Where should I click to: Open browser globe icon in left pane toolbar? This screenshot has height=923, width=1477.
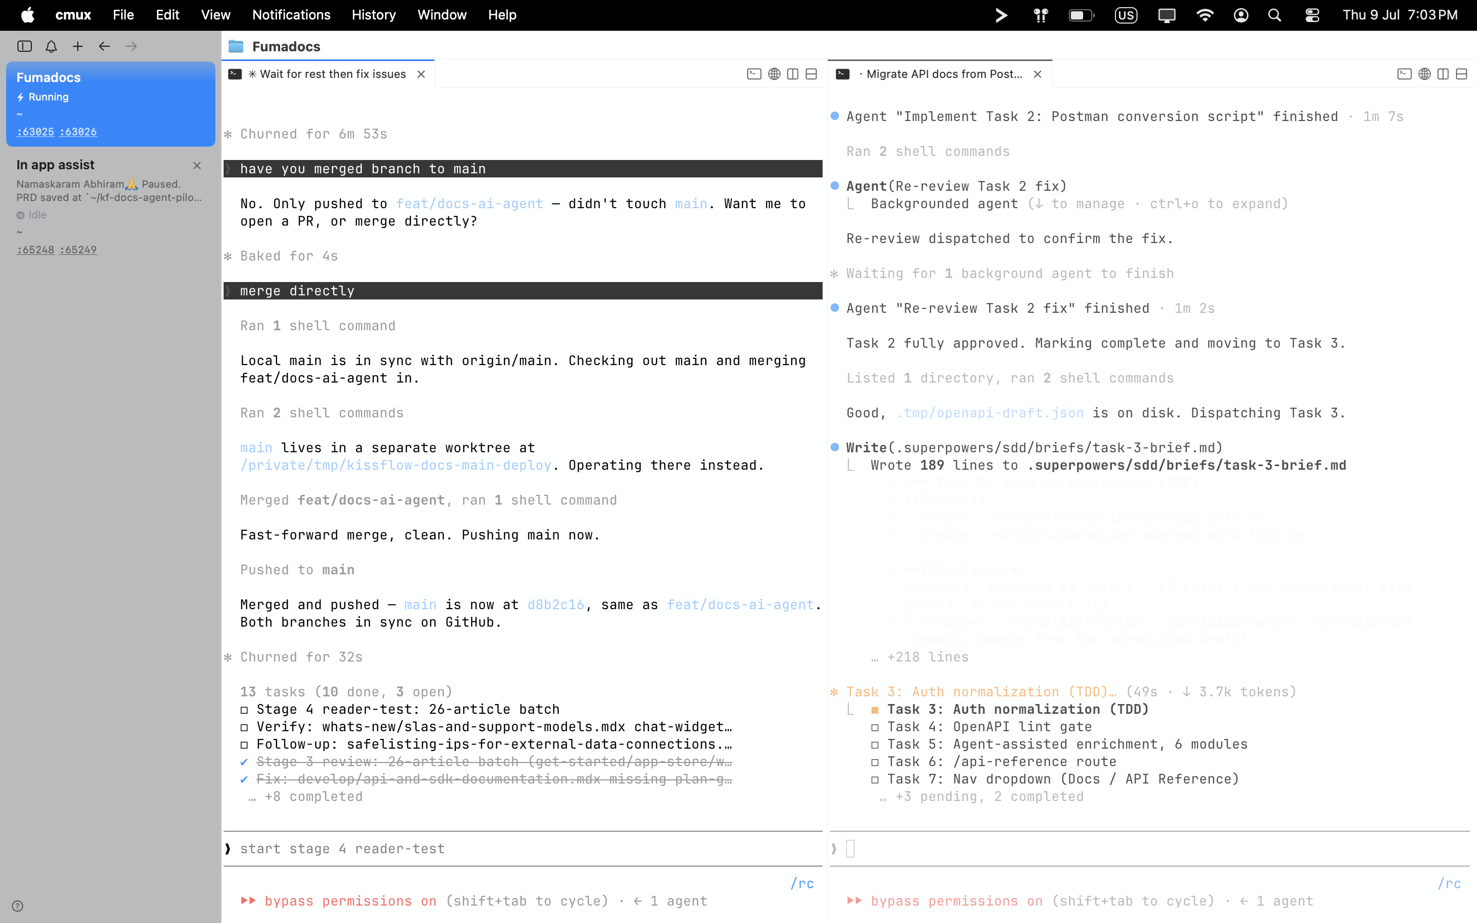pyautogui.click(x=774, y=74)
